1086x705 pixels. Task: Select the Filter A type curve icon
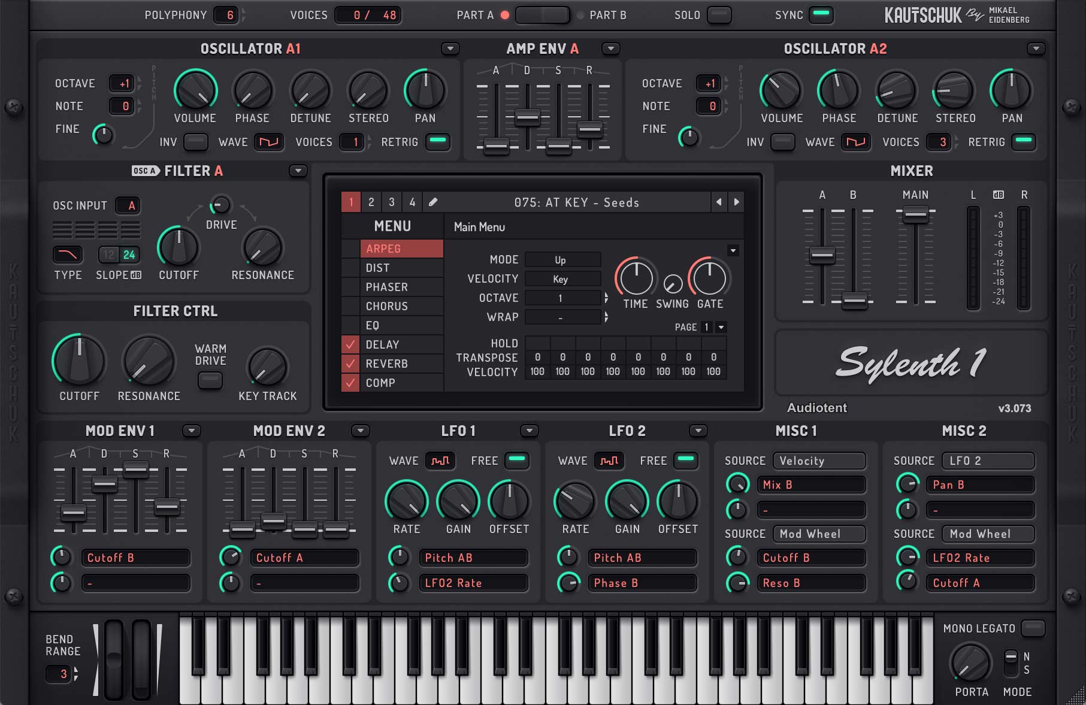(x=68, y=255)
